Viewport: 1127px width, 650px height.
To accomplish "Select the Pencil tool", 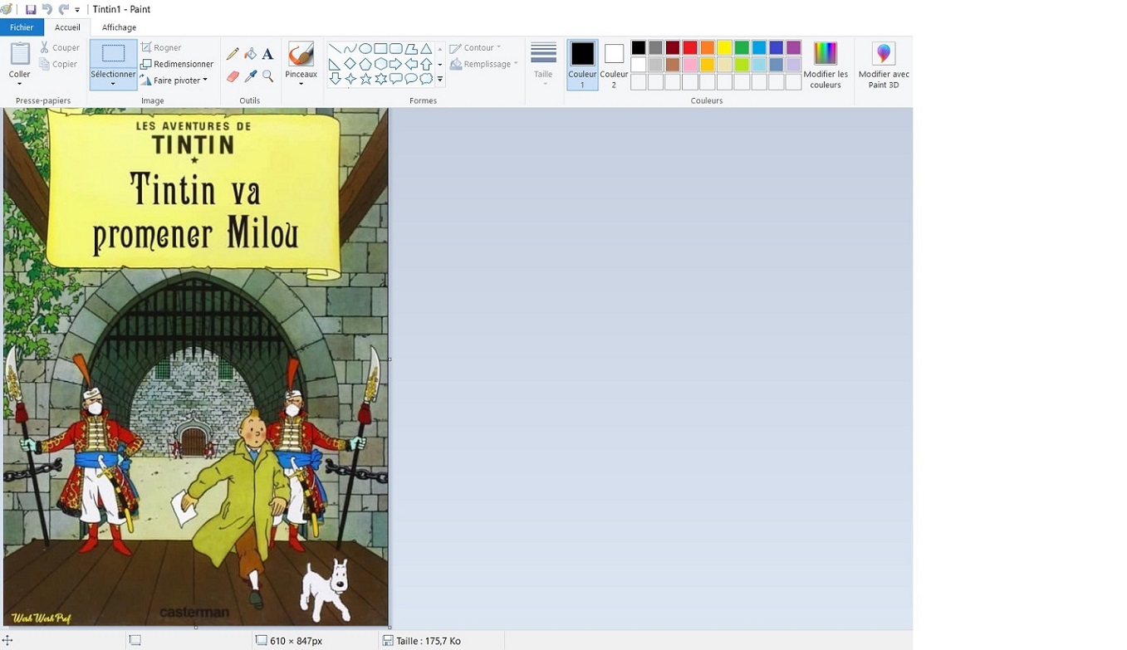I will (x=233, y=54).
